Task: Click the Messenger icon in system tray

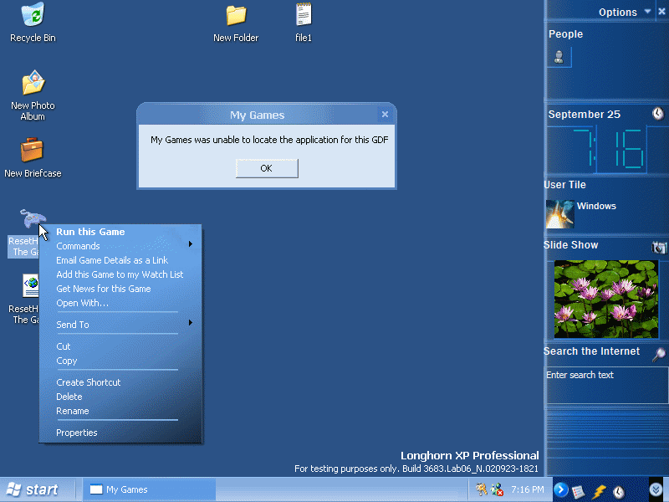Action: 497,489
